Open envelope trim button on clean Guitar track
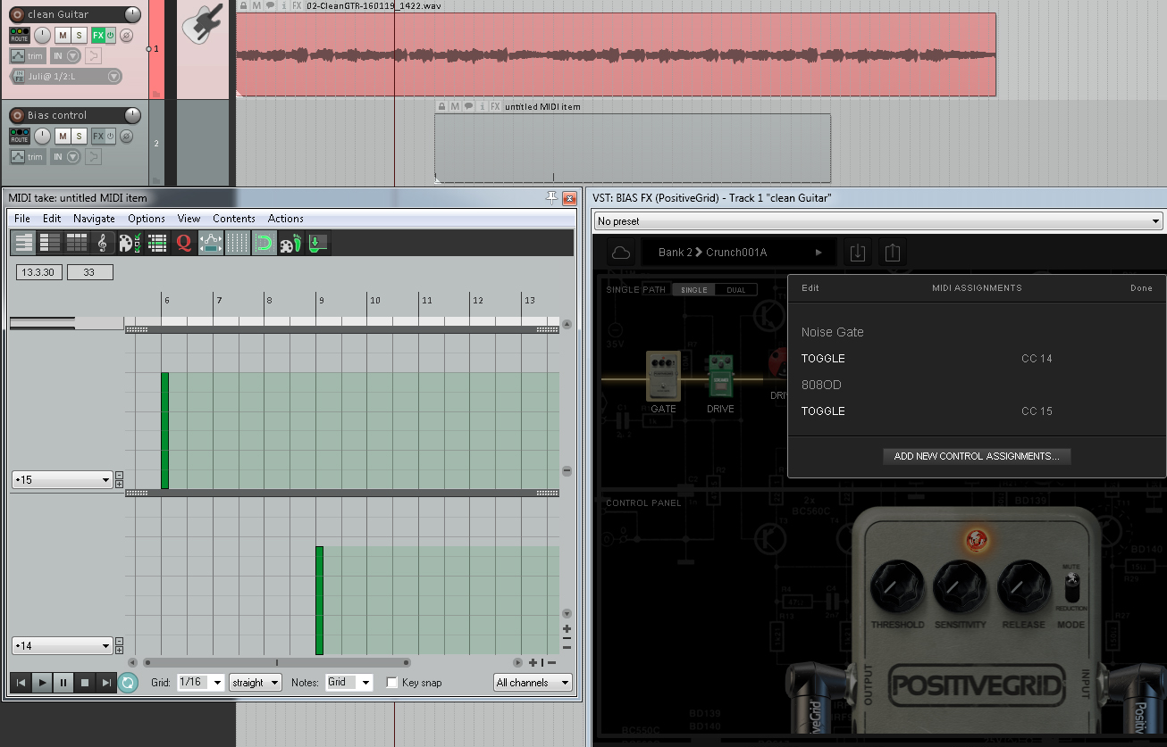The width and height of the screenshot is (1167, 747). pyautogui.click(x=29, y=56)
